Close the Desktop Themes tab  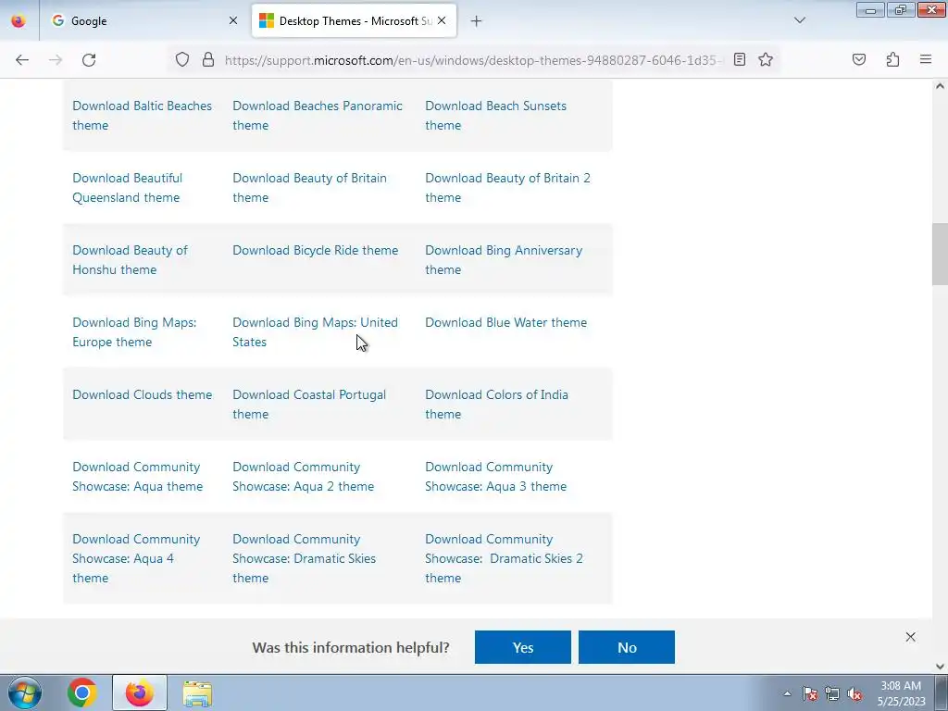[442, 20]
